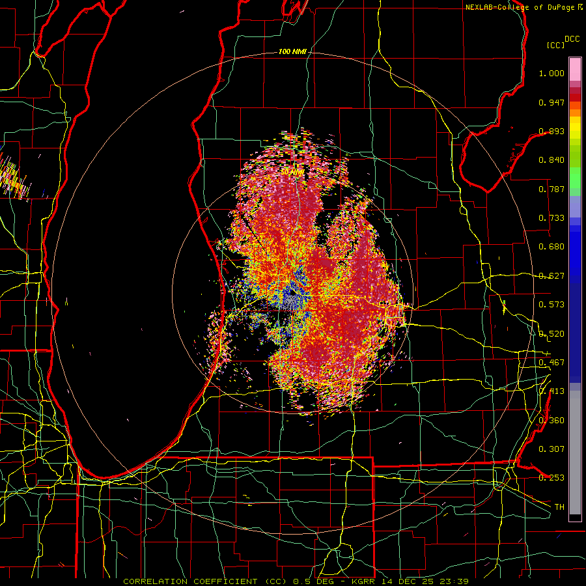Screen dimensions: 586x586
Task: Click the TH threshold label in legend
Action: [559, 507]
